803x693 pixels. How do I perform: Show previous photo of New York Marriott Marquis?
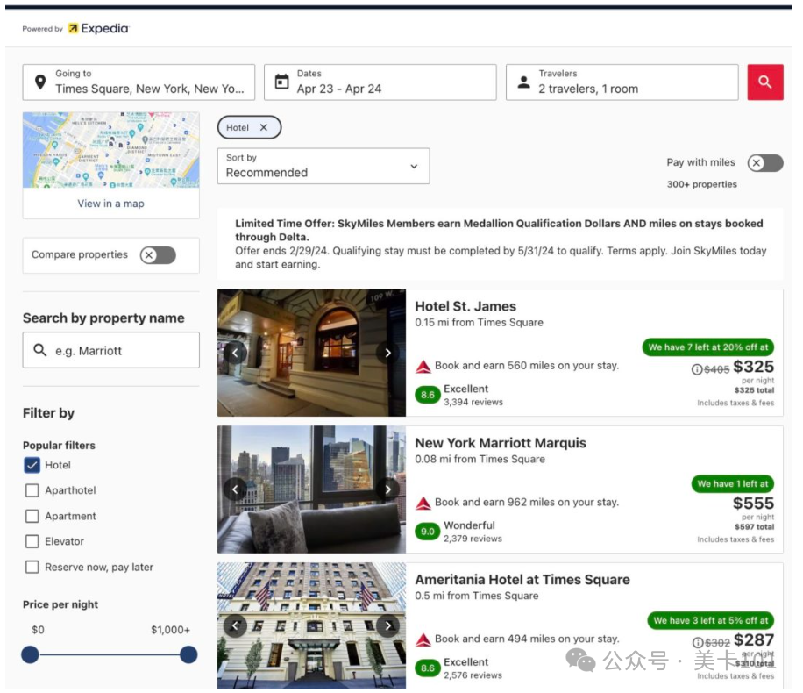(x=235, y=489)
